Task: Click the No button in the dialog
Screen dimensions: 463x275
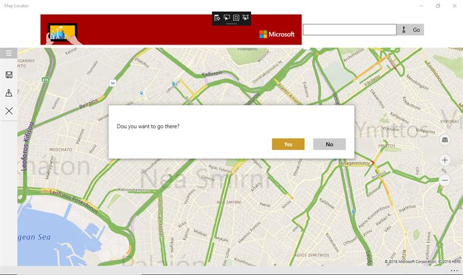Action: (330, 144)
